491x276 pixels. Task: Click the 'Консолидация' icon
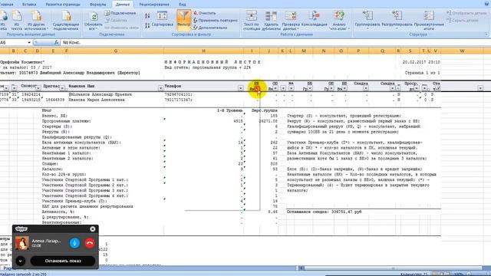pyautogui.click(x=314, y=18)
